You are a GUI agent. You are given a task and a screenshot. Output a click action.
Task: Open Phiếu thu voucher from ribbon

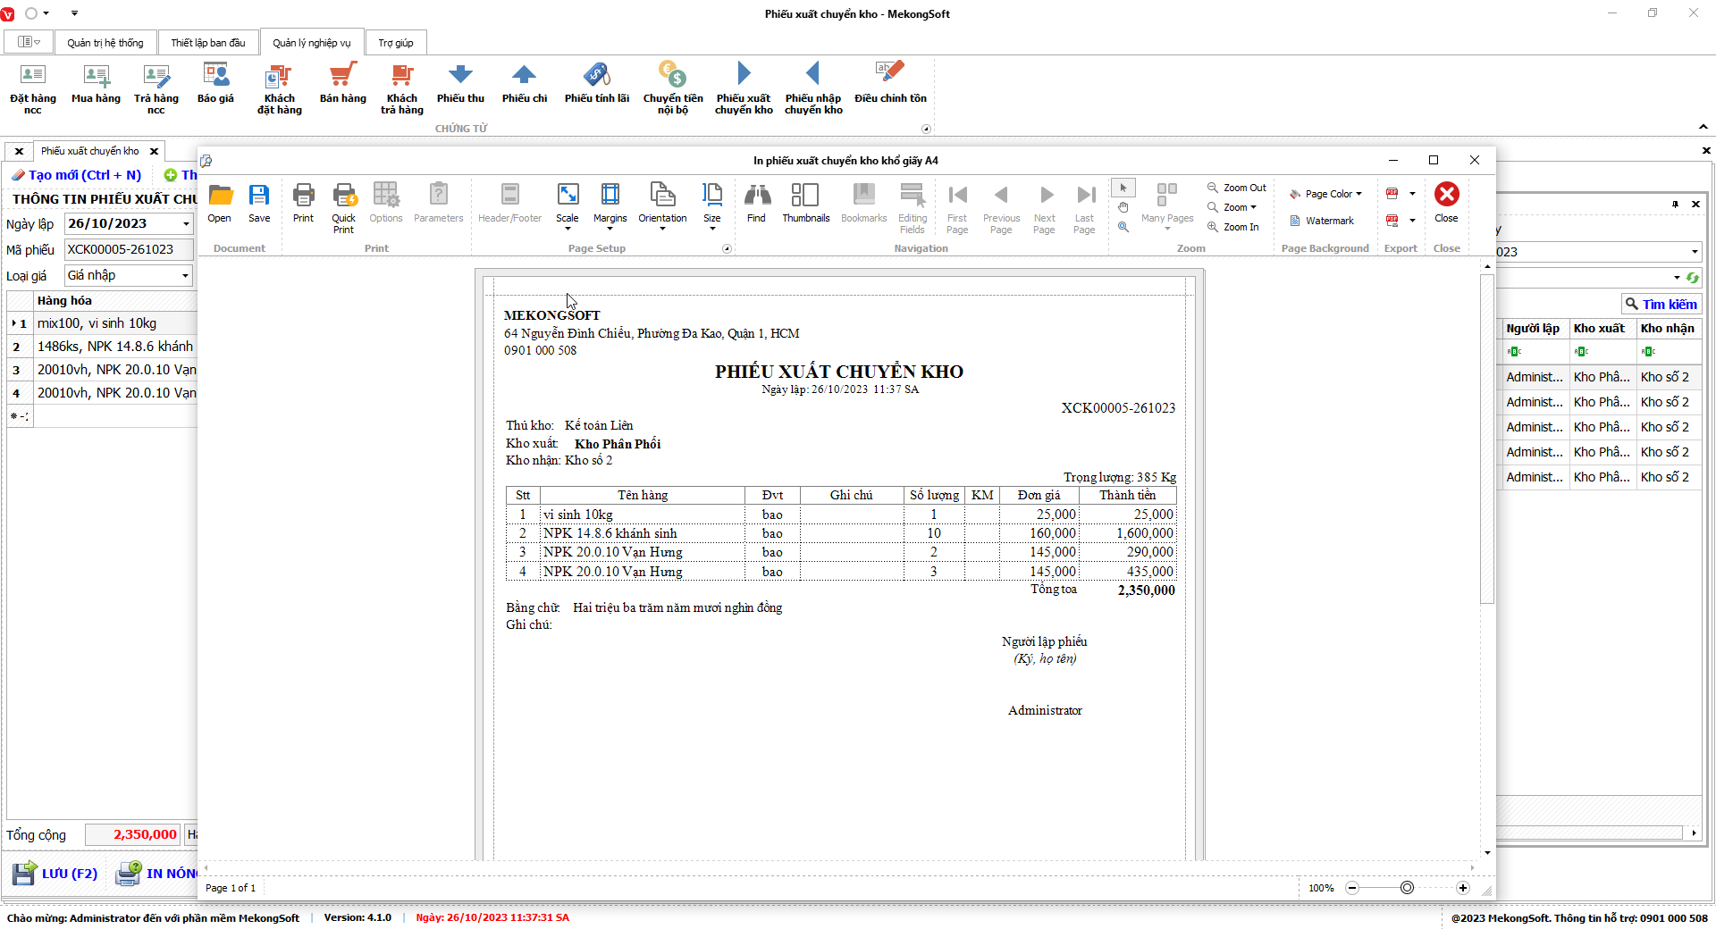pyautogui.click(x=460, y=85)
